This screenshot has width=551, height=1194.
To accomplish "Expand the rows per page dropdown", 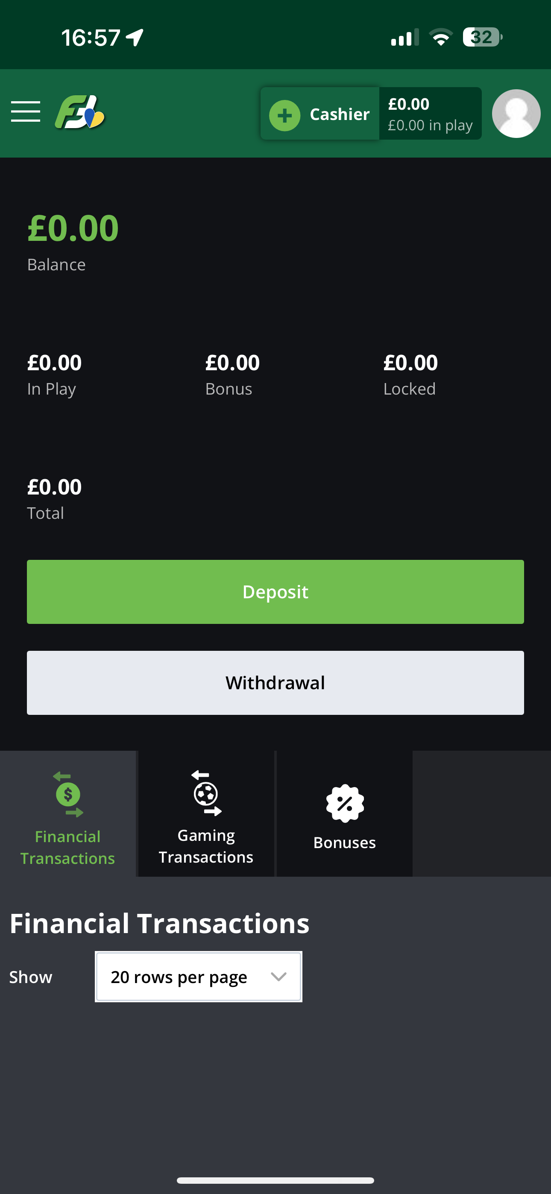I will tap(198, 977).
